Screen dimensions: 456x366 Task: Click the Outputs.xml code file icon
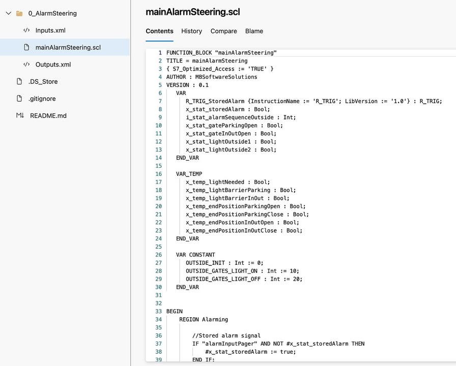pyautogui.click(x=26, y=65)
